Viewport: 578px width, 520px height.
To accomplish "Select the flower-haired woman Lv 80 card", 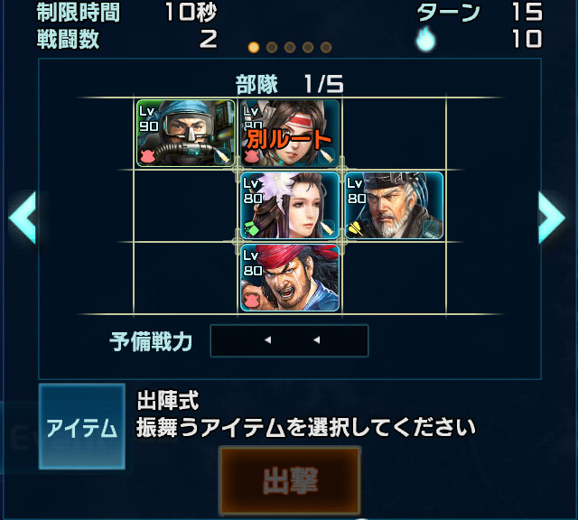I will pyautogui.click(x=290, y=205).
